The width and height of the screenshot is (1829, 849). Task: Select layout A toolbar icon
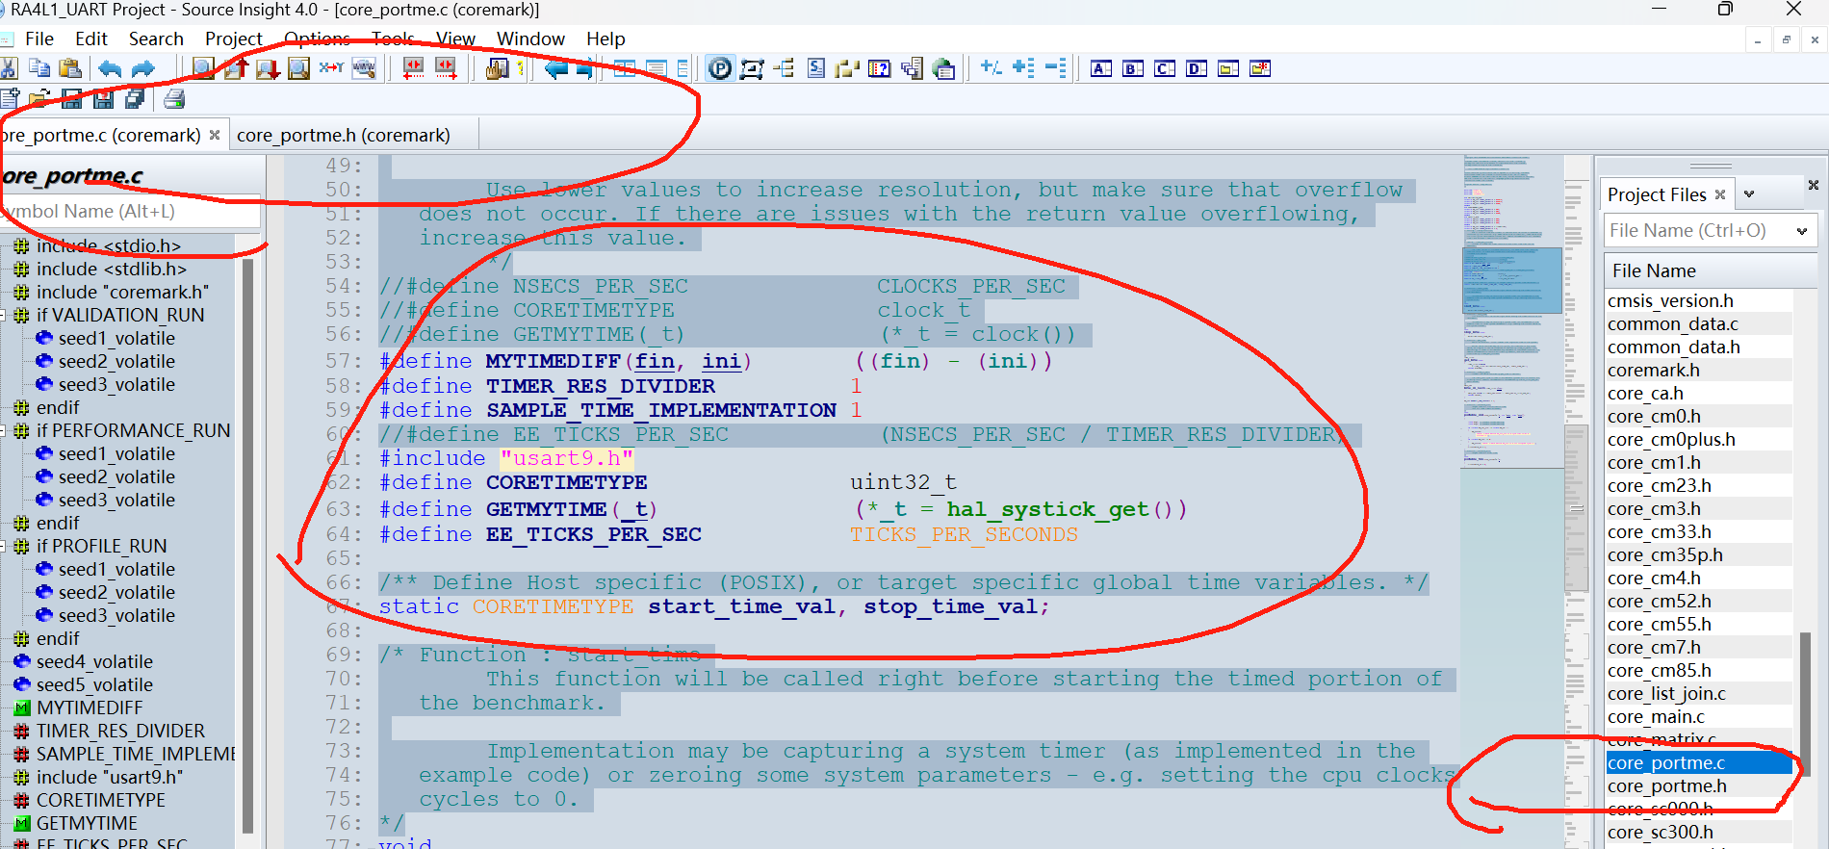pyautogui.click(x=1101, y=68)
